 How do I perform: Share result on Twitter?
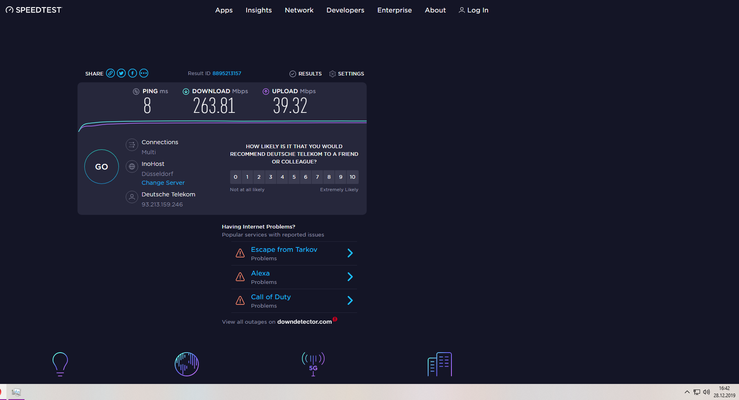coord(121,73)
